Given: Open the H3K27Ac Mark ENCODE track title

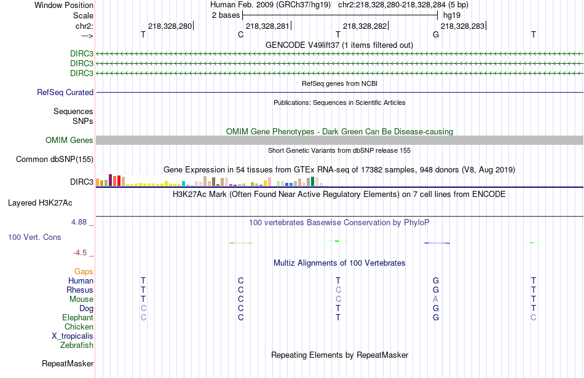Looking at the screenshot, I should 339,195.
